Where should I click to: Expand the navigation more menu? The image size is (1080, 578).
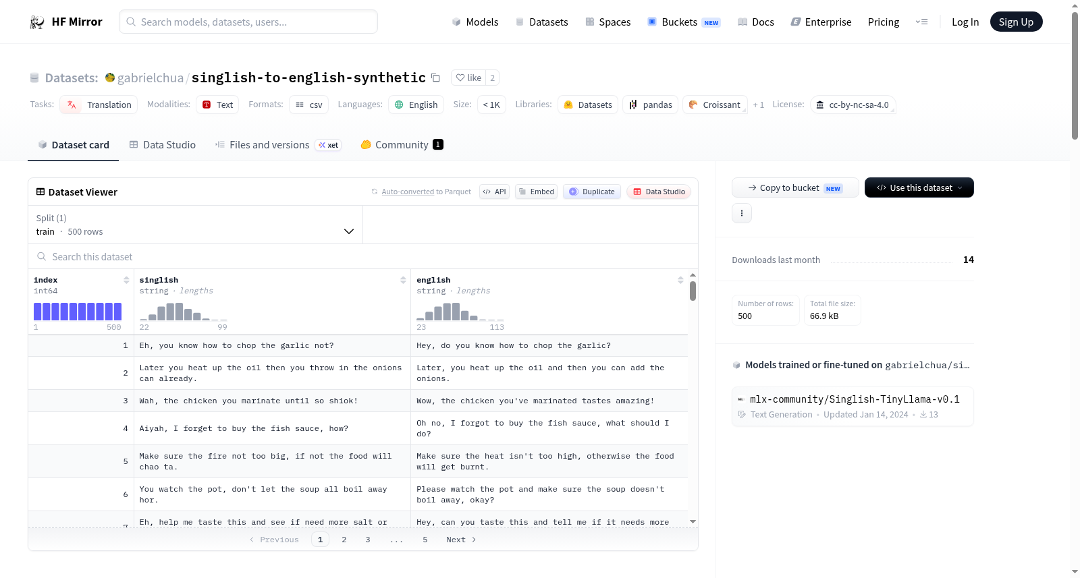pos(922,22)
